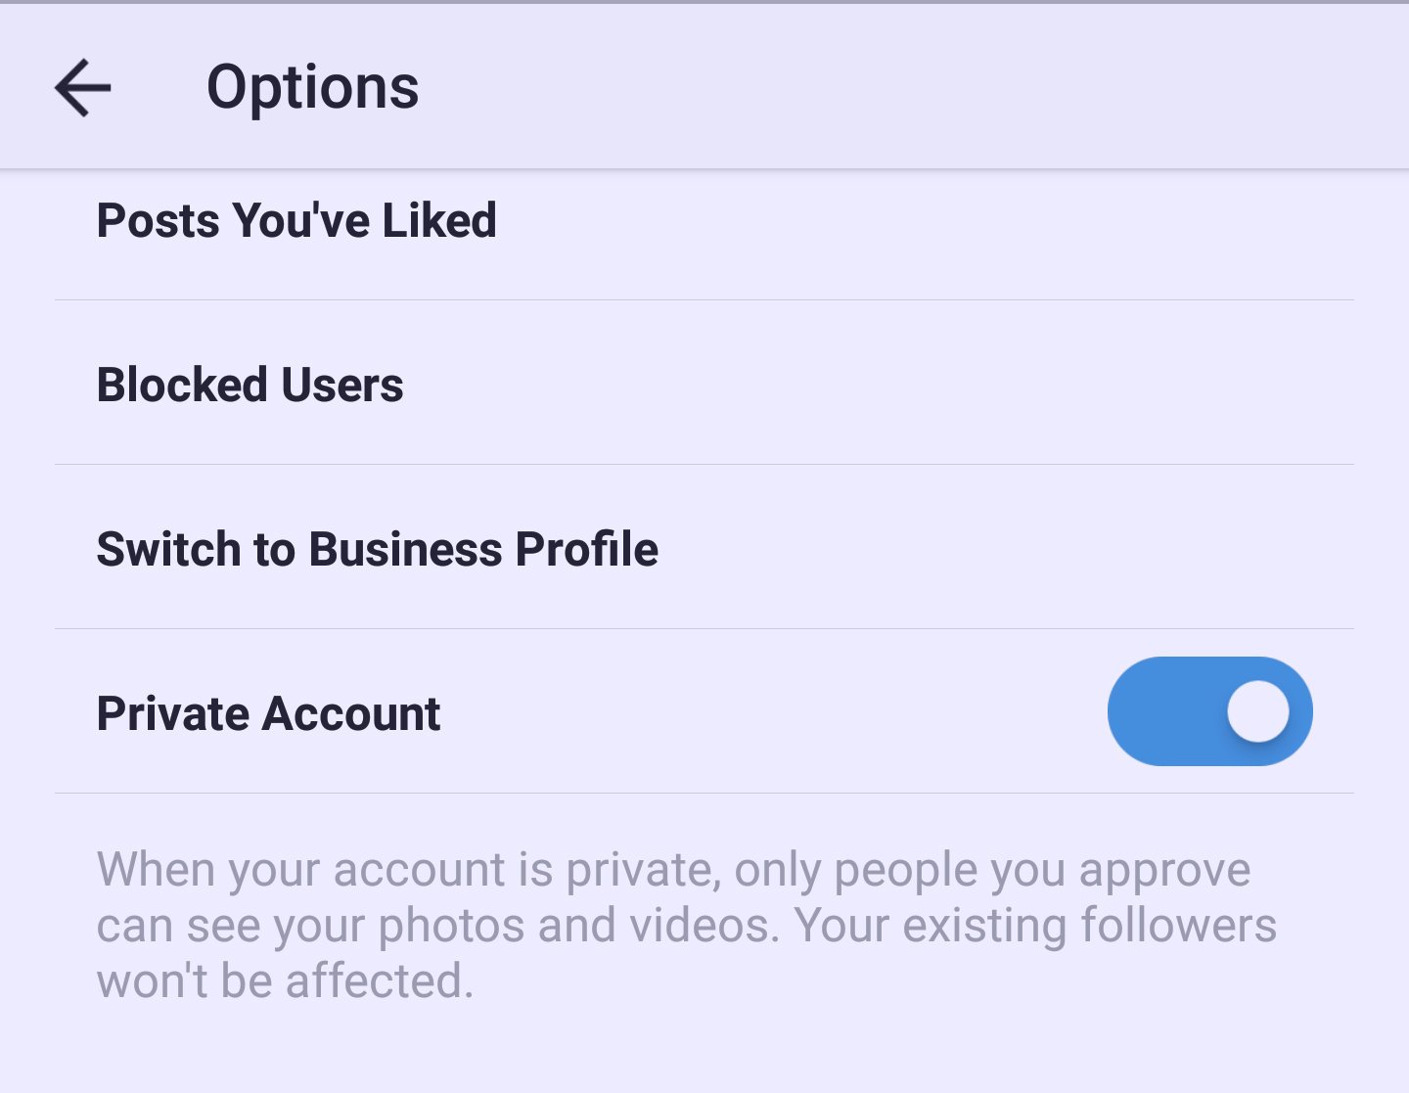Convert account via Switch to Business Profile
This screenshot has height=1093, width=1409.
(377, 549)
